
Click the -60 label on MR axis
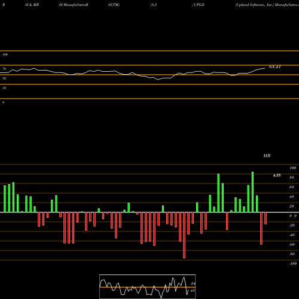tap(292, 245)
